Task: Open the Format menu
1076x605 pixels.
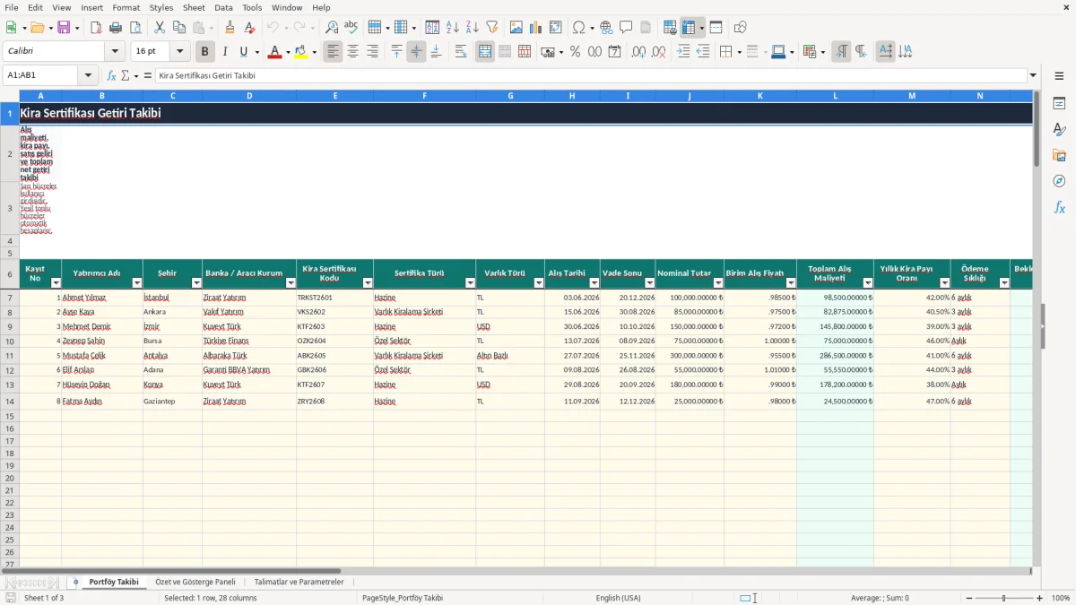Action: tap(126, 7)
